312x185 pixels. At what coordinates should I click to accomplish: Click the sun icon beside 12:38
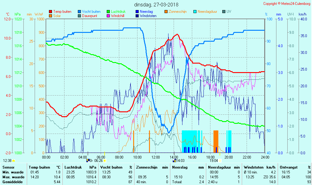point(14,160)
